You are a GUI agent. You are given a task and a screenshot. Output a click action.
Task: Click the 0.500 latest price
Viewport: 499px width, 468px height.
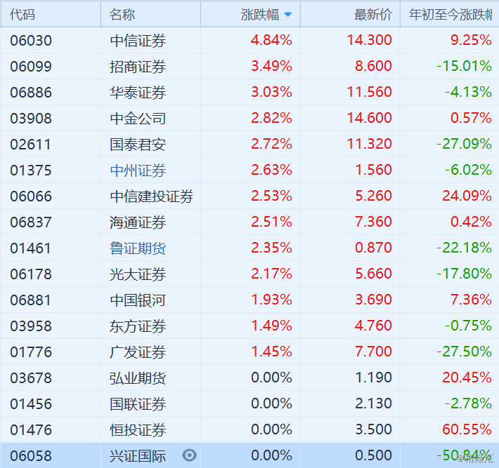374,455
